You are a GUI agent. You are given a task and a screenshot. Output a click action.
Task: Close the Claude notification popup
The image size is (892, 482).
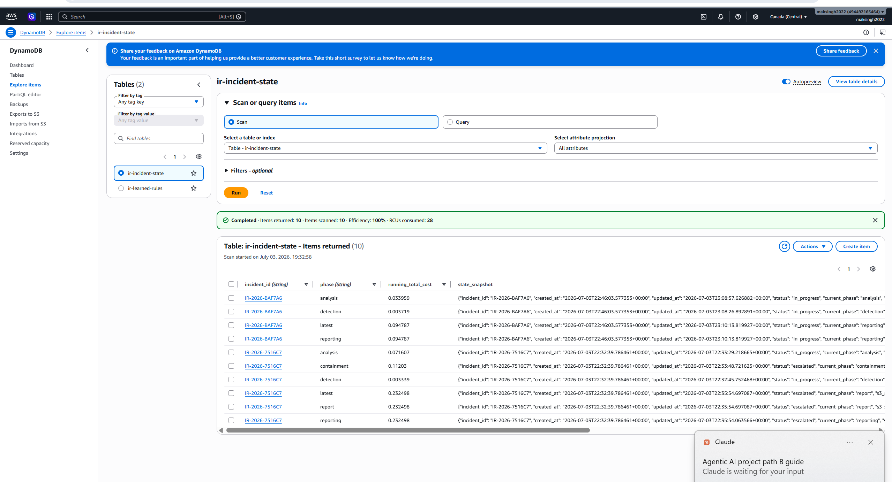pos(871,442)
